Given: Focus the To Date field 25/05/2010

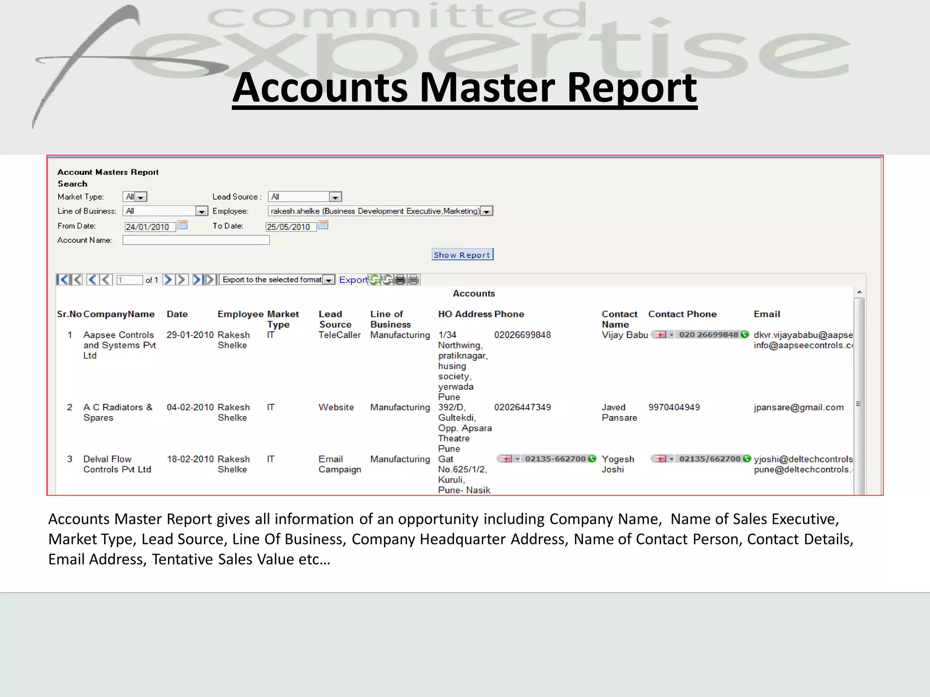Looking at the screenshot, I should tap(291, 227).
